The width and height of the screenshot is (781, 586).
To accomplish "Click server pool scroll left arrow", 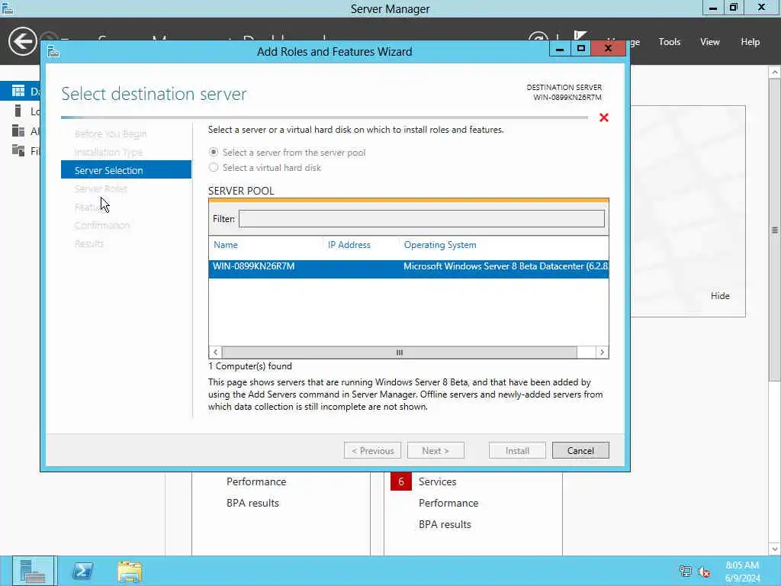I will [215, 353].
